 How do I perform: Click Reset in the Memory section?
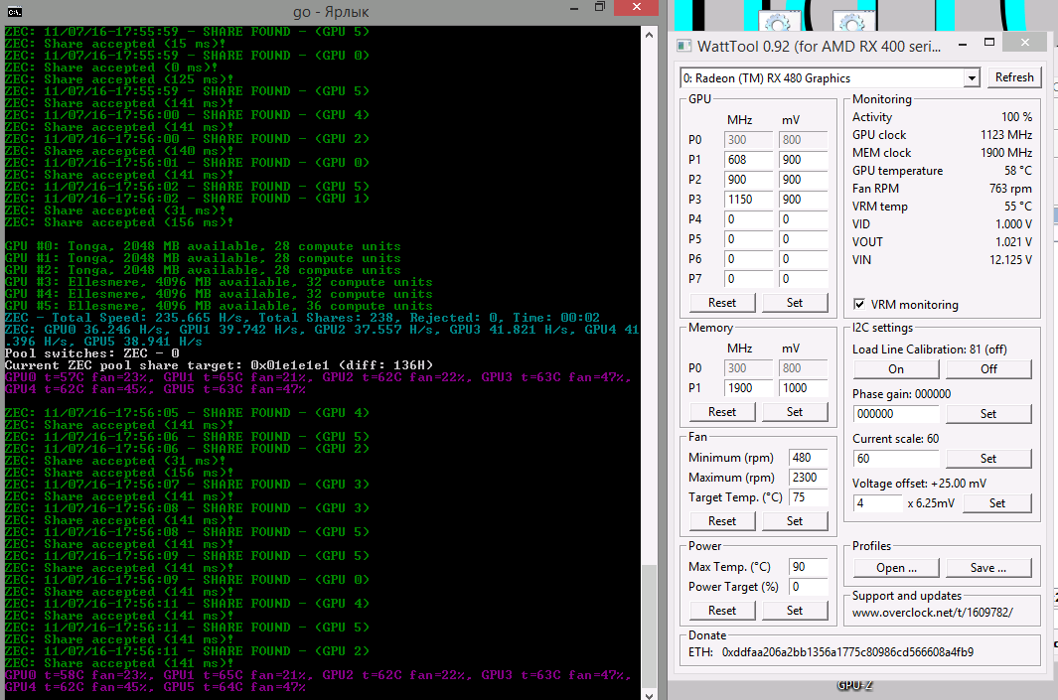(722, 412)
